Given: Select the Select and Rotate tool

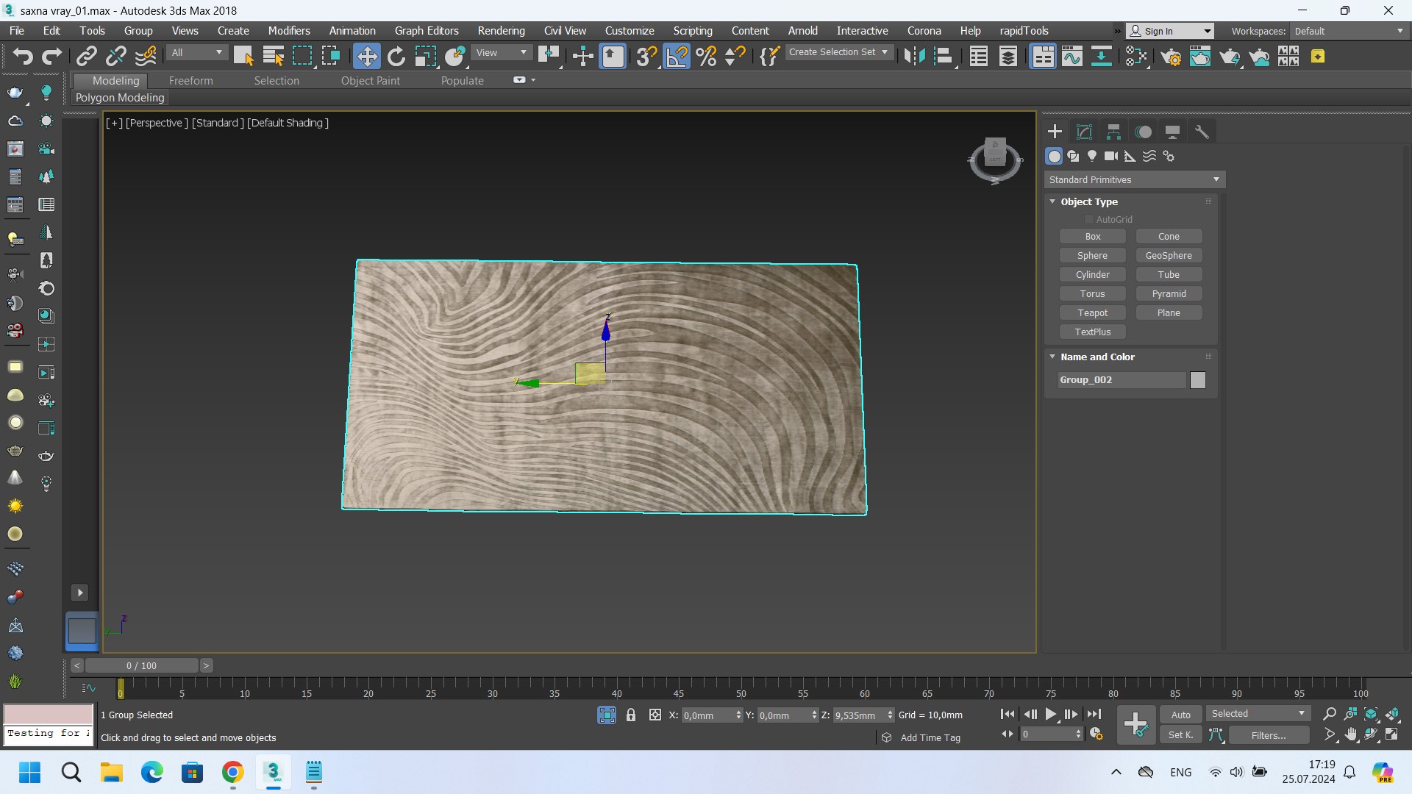Looking at the screenshot, I should 396,57.
